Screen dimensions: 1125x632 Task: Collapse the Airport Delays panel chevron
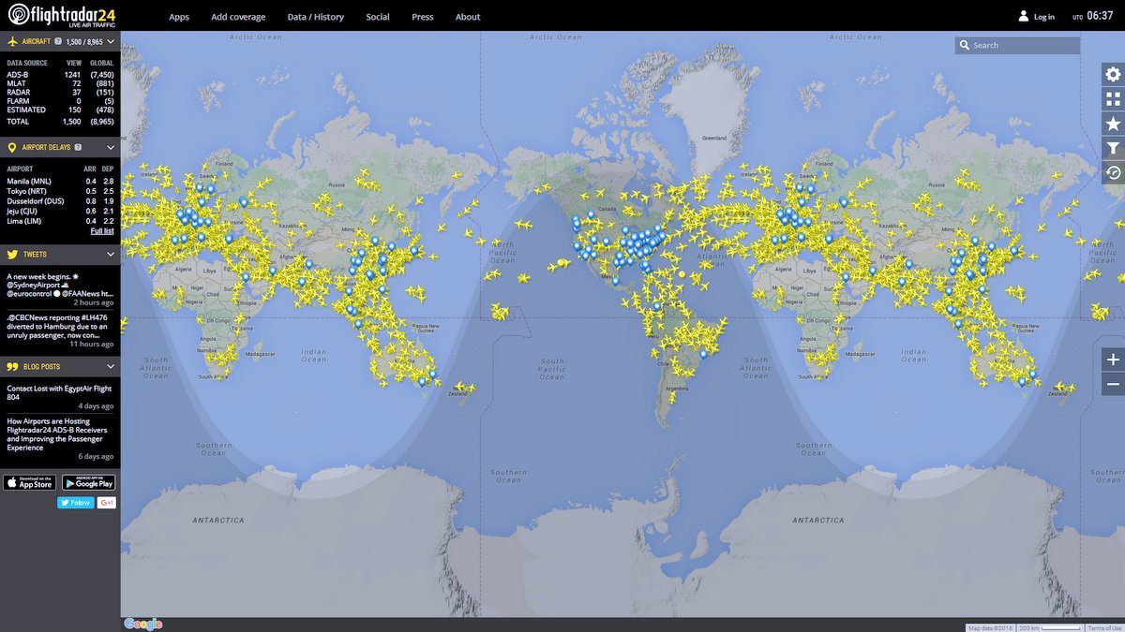(x=111, y=147)
